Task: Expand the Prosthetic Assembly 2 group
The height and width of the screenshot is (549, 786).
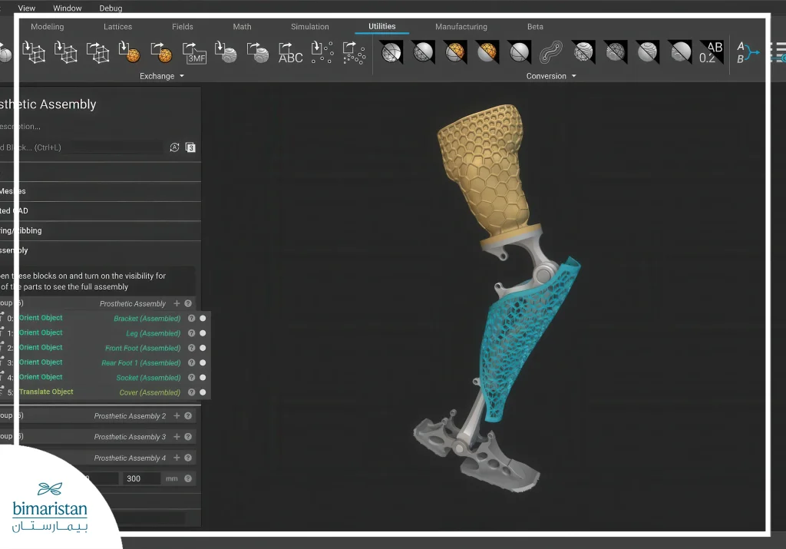Action: coord(98,415)
